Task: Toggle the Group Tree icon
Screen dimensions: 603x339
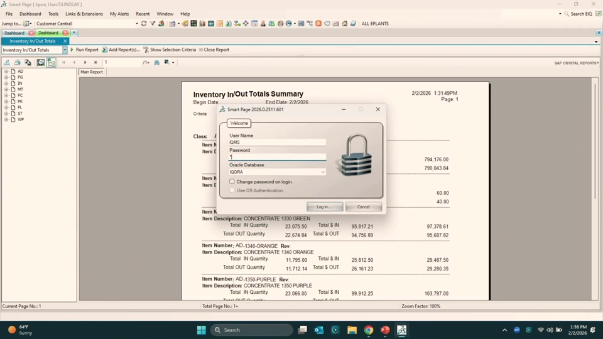Action: [51, 62]
